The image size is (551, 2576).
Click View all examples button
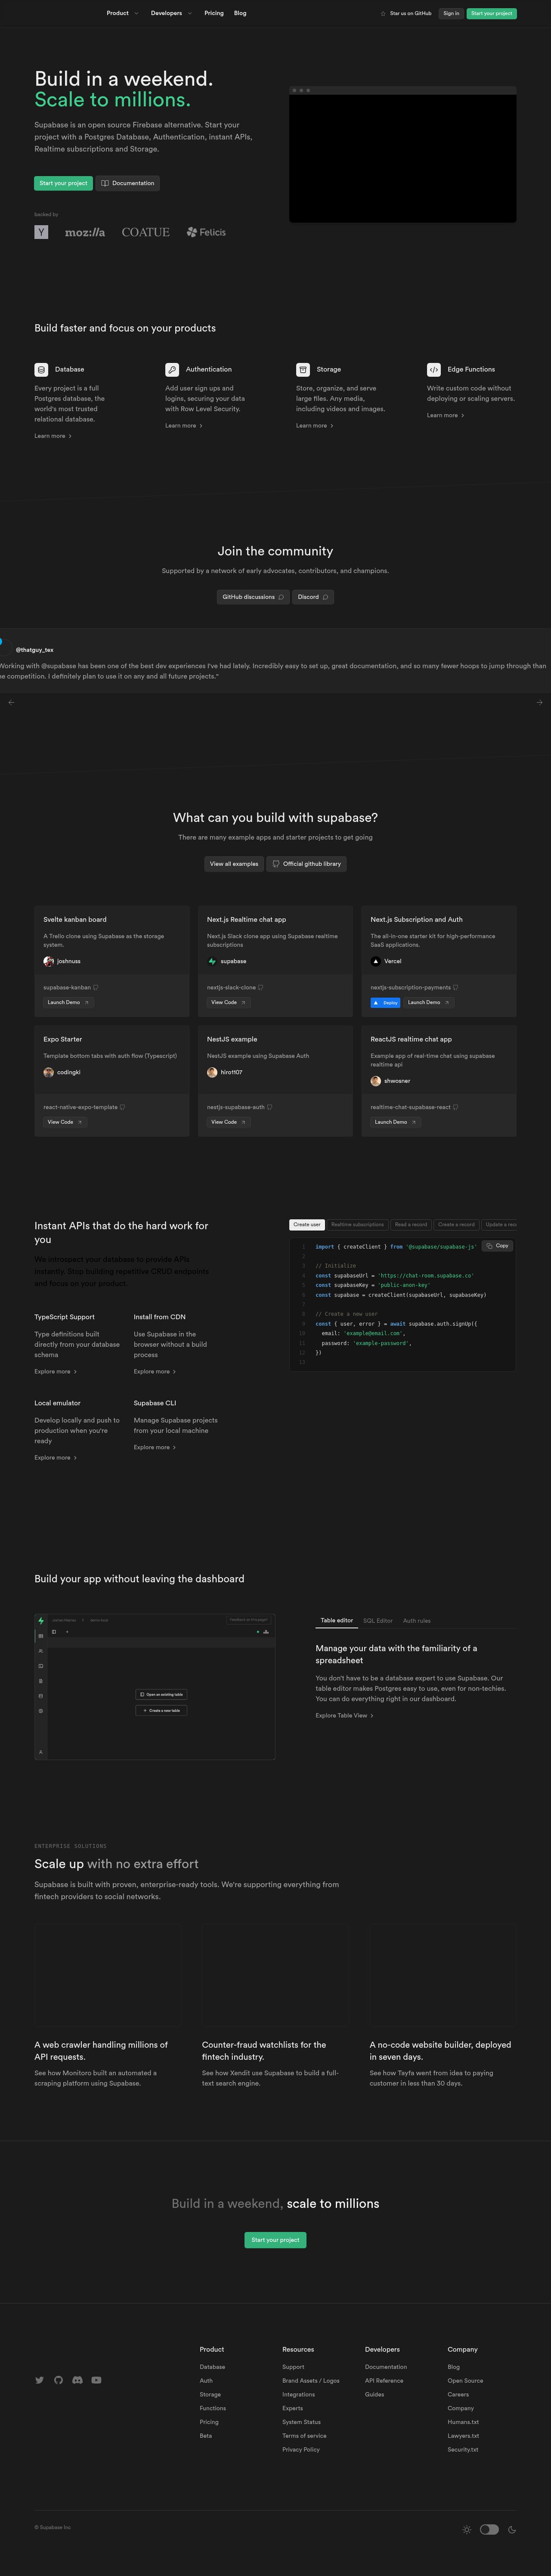coord(234,864)
